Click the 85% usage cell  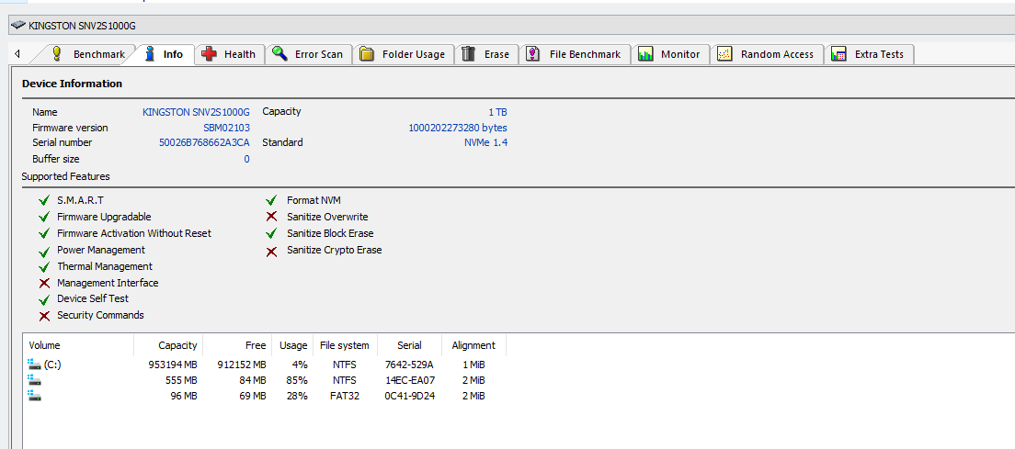tap(296, 380)
